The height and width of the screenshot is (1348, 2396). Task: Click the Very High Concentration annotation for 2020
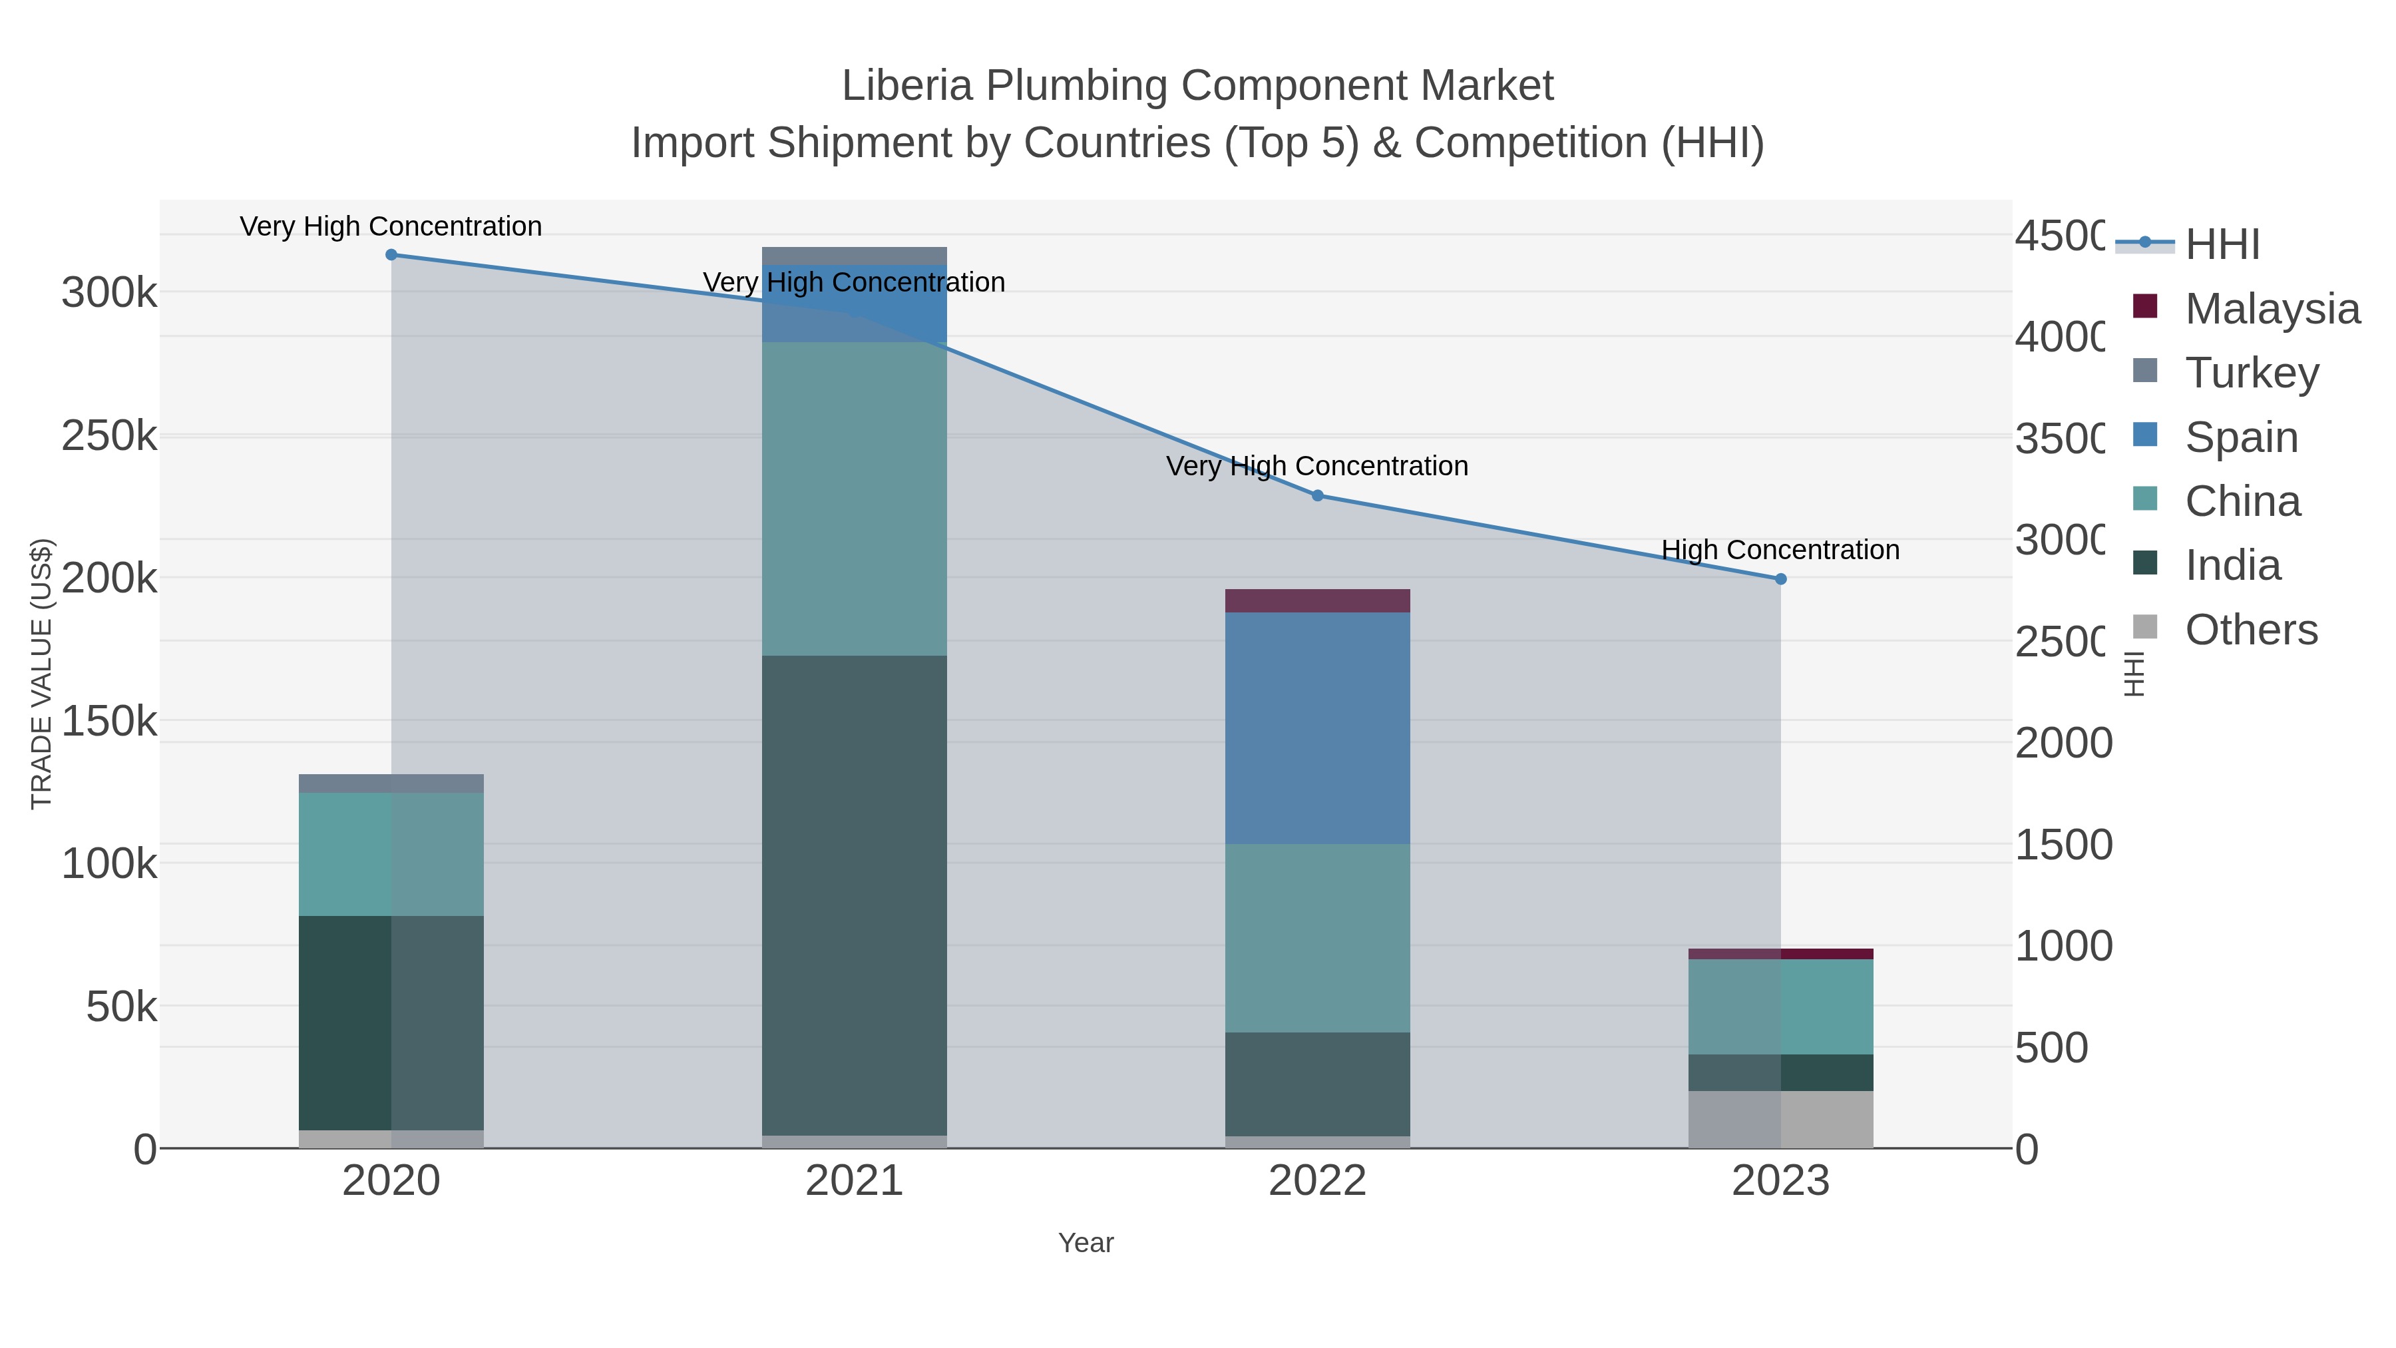tap(391, 226)
